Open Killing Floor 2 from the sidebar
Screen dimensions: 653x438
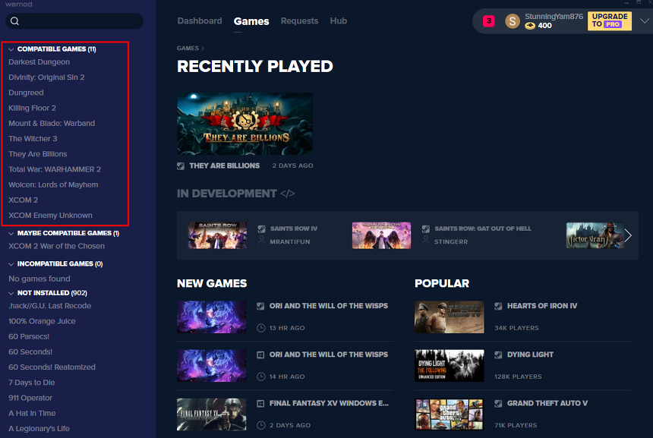tap(32, 109)
